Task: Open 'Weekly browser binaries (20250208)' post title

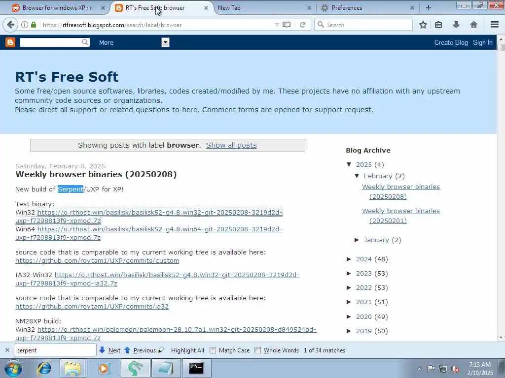Action: click(x=96, y=174)
